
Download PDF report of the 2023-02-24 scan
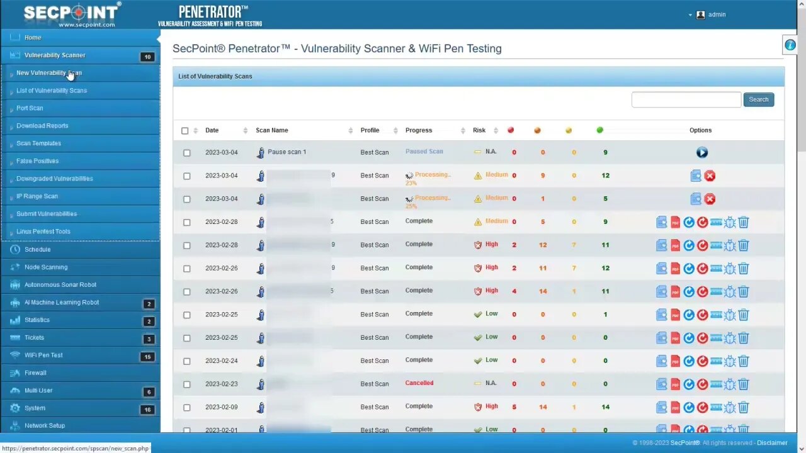click(x=675, y=361)
